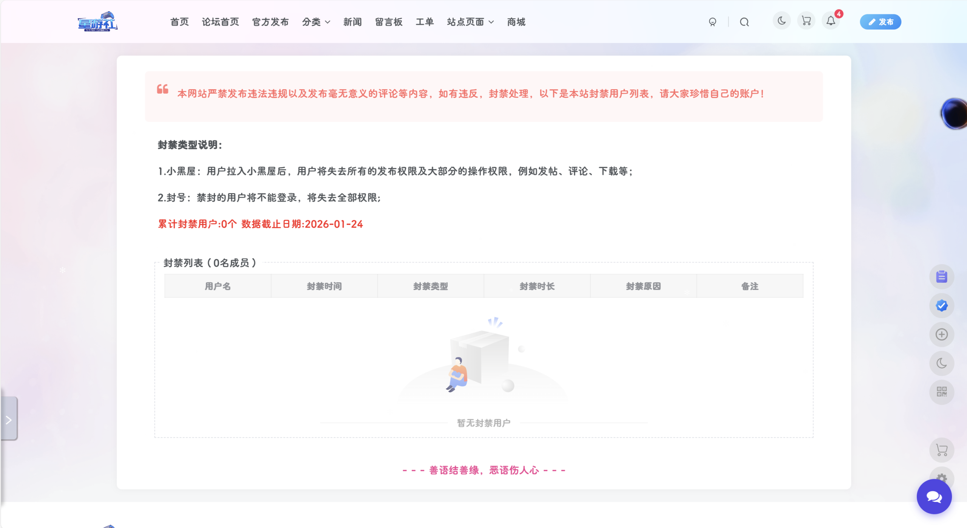Open the floating chat bubble button
This screenshot has width=967, height=528.
click(x=934, y=497)
